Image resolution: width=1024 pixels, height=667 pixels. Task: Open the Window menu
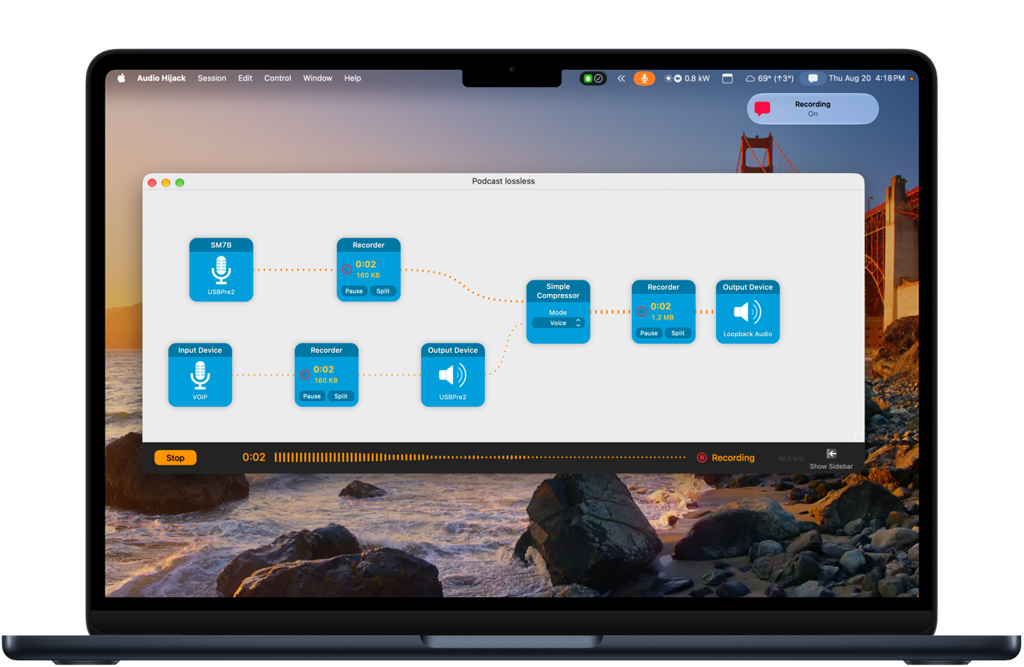tap(318, 78)
